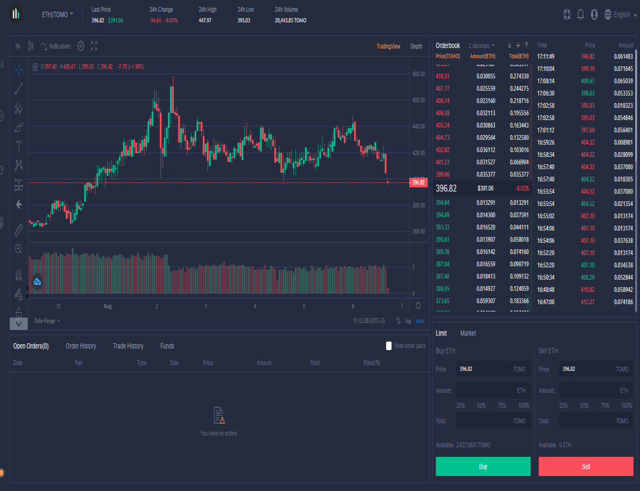Select the text annotation tool
The image size is (640, 491).
coord(19,145)
